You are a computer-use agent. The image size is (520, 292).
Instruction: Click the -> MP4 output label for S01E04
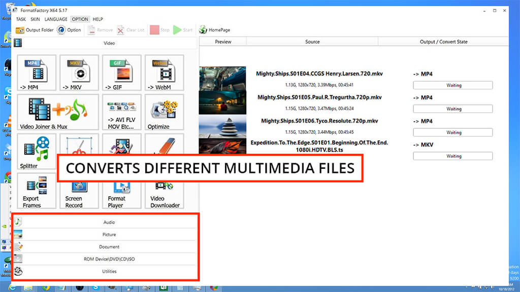[x=423, y=74]
